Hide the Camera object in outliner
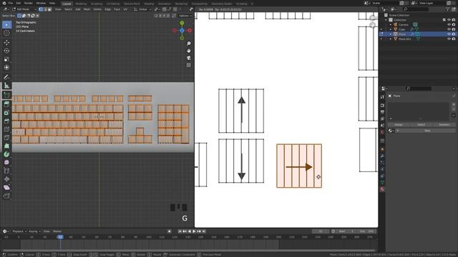 tap(449, 24)
